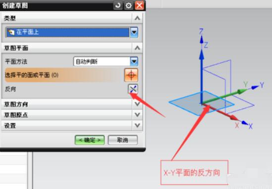Click the reset dialog icon in title bar
The image size is (272, 189).
[x=118, y=5]
